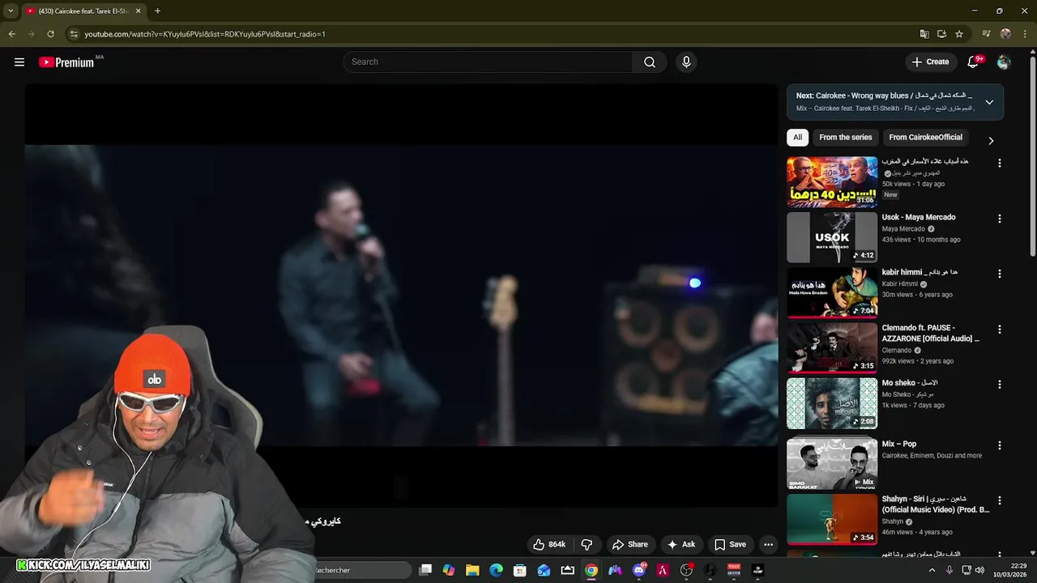Click the taskbar Rechercher search box
1037x583 pixels.
[361, 570]
